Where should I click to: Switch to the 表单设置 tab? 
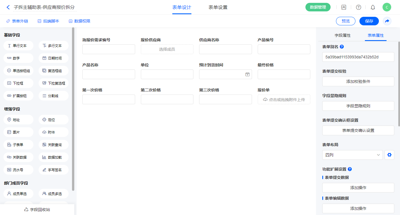pyautogui.click(x=218, y=7)
